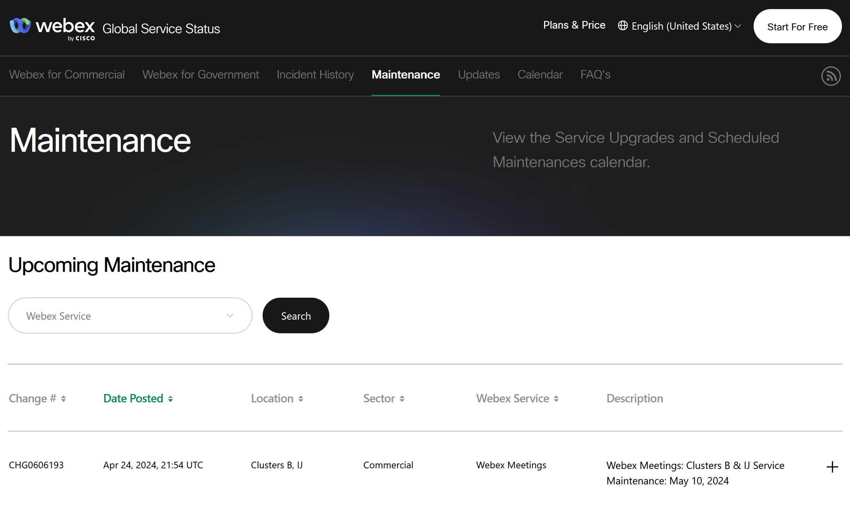Click Start For Free
Image resolution: width=850 pixels, height=506 pixels.
797,26
